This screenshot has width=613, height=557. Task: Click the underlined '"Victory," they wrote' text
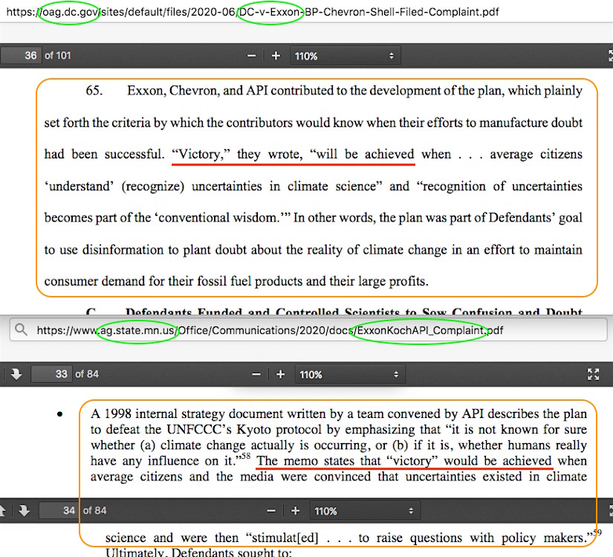[x=234, y=155]
